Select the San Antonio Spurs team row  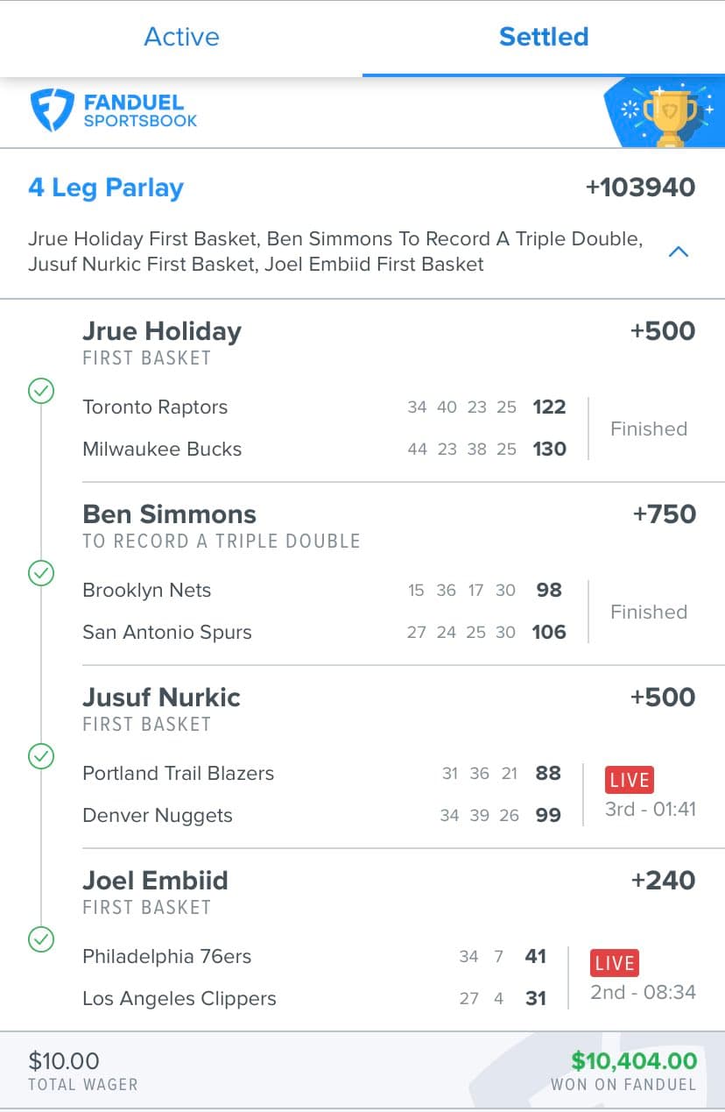coord(167,633)
